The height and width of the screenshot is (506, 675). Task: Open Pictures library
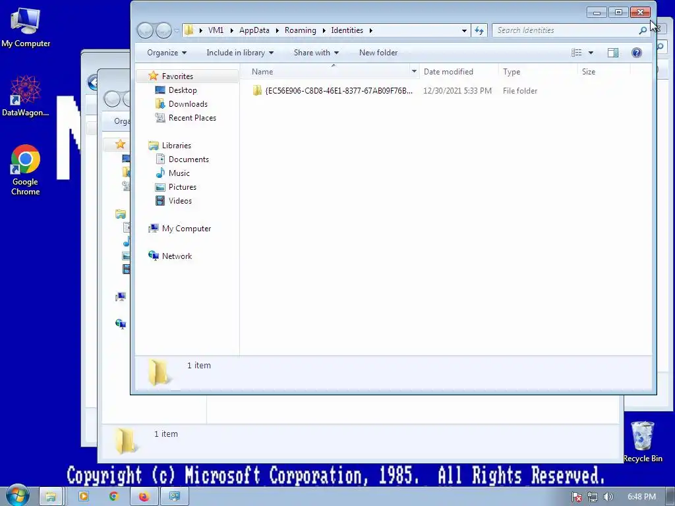[182, 186]
